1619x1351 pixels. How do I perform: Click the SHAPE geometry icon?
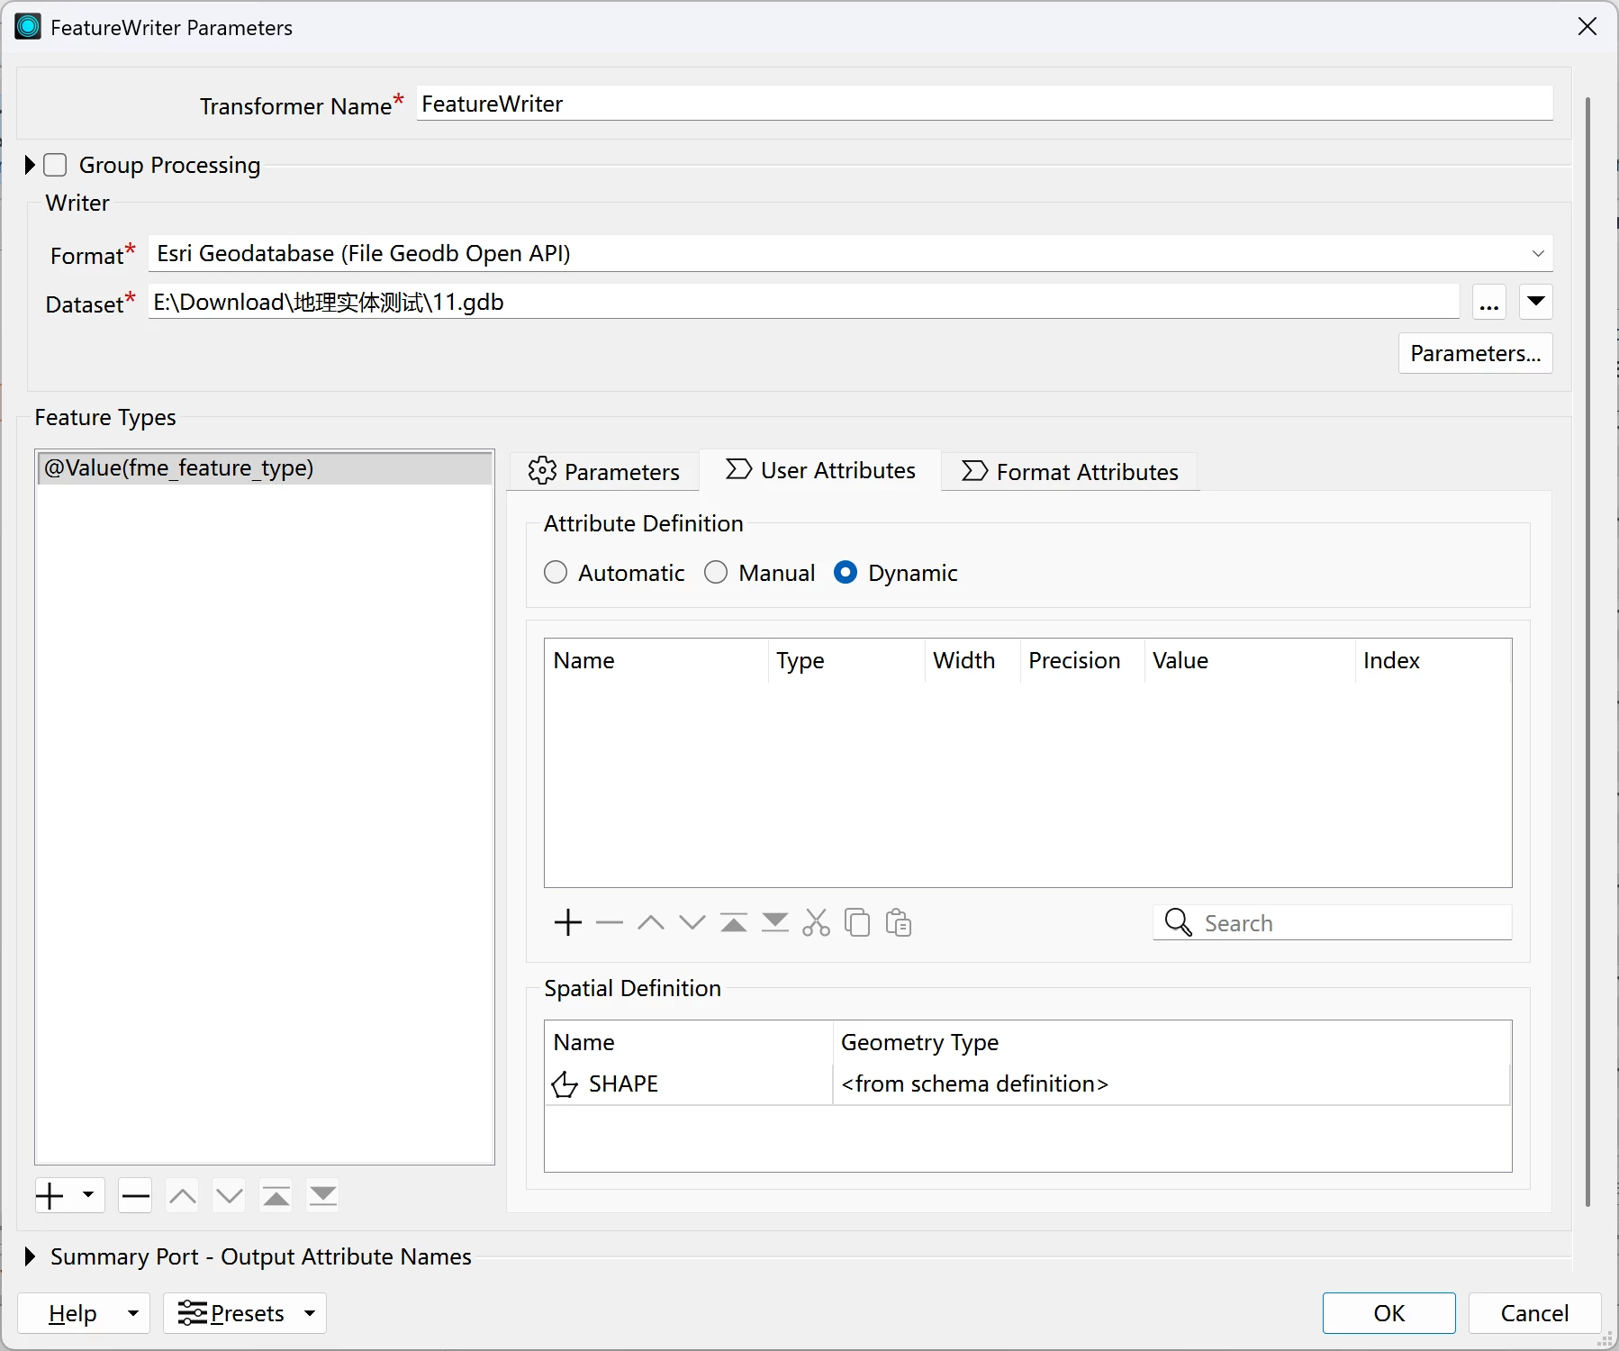click(x=565, y=1084)
